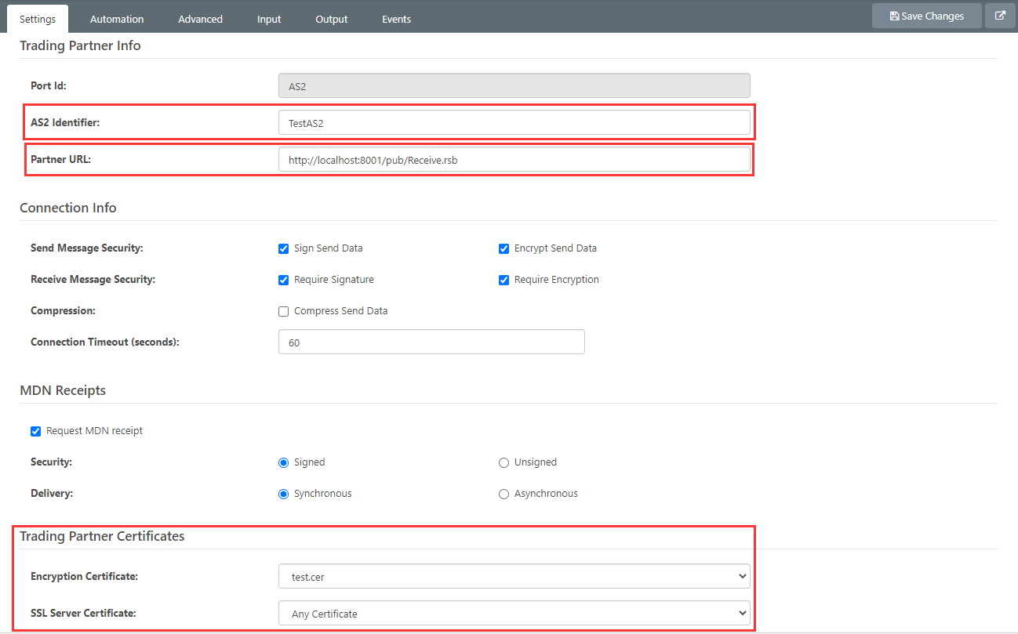1018x634 pixels.
Task: Select the Output tab
Action: [331, 19]
